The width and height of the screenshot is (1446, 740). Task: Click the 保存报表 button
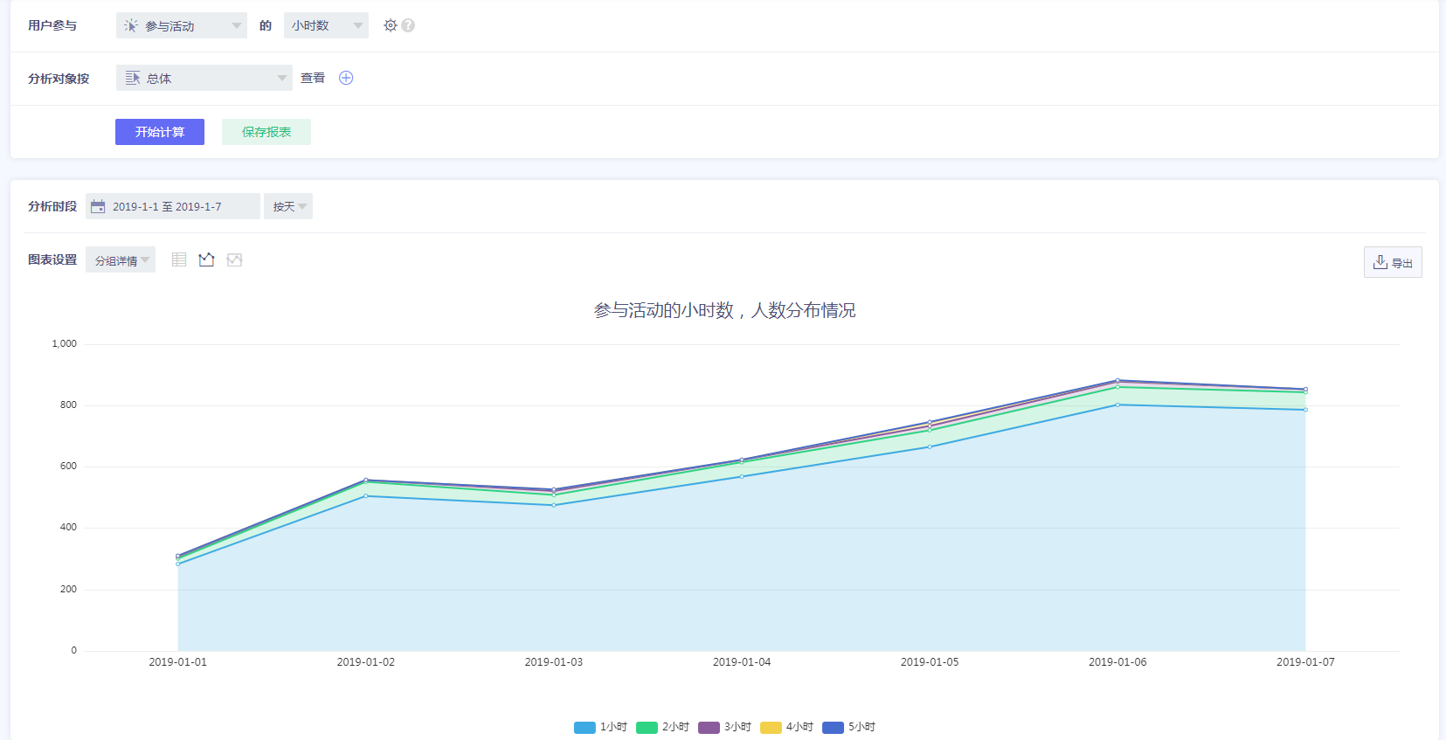(266, 132)
